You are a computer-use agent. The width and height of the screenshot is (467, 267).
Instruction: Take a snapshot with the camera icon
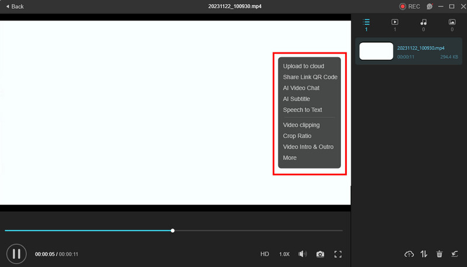point(320,254)
